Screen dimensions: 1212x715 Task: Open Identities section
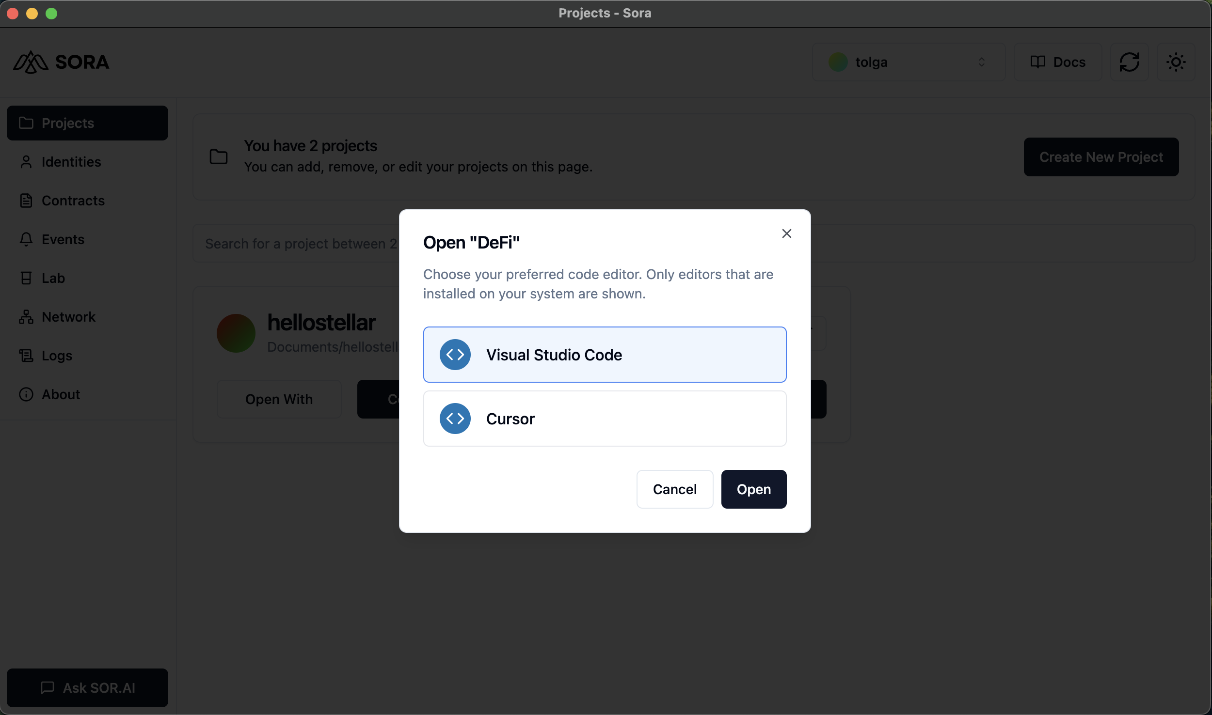87,162
